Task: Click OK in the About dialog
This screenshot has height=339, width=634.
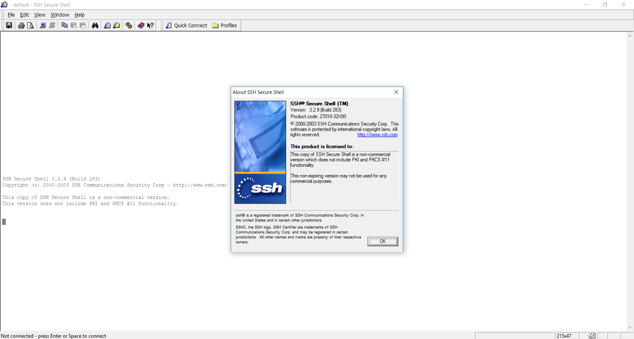Action: click(383, 241)
